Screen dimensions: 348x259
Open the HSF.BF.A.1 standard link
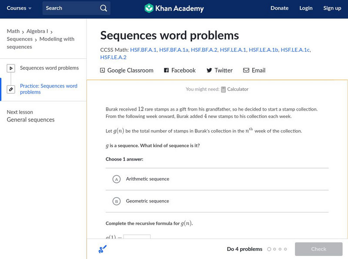(143, 50)
